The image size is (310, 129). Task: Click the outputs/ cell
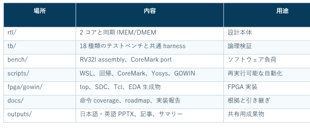point(40,115)
